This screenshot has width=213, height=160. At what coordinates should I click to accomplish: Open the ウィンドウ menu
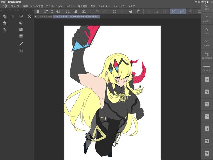pos(119,6)
